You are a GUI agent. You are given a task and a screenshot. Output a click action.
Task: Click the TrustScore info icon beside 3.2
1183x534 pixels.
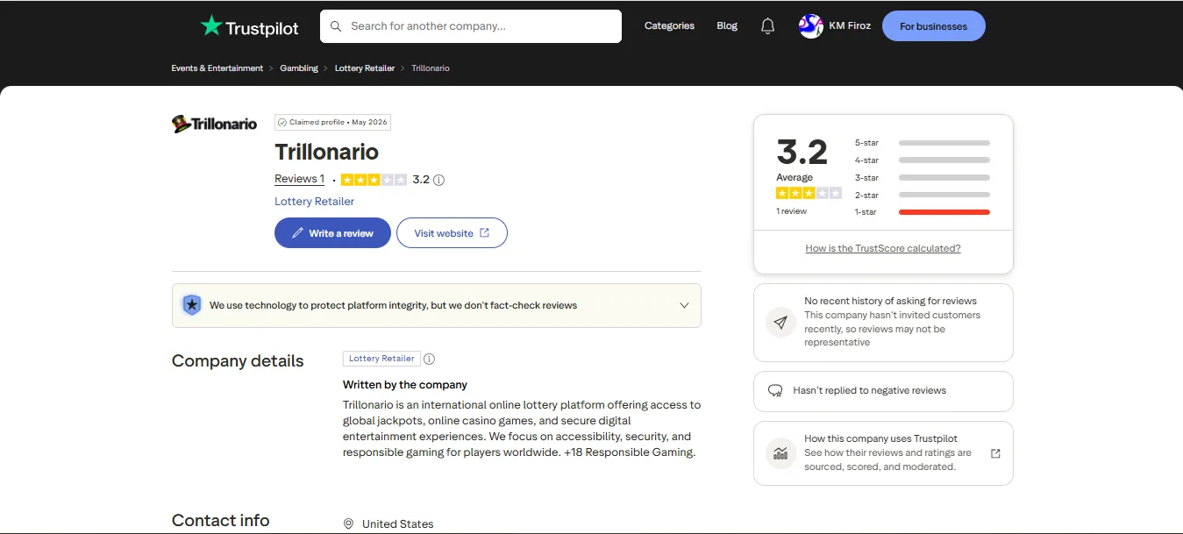pyautogui.click(x=439, y=180)
